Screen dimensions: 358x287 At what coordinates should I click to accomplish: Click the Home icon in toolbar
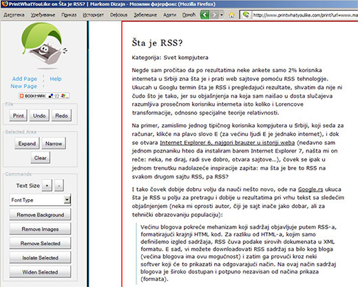(x=231, y=15)
